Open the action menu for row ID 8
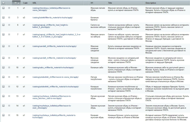This screenshot has width=190, height=122. 9,46
